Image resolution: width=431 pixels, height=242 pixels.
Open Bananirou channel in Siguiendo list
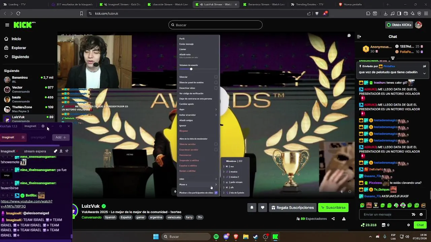point(28,79)
